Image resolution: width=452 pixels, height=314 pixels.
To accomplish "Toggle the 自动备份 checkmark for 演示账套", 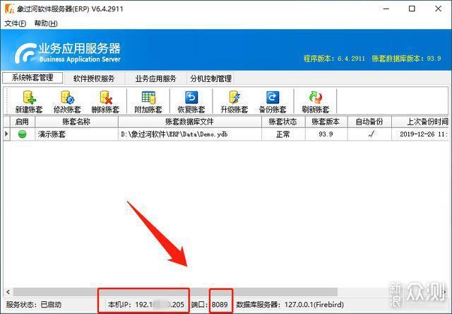I will (371, 134).
